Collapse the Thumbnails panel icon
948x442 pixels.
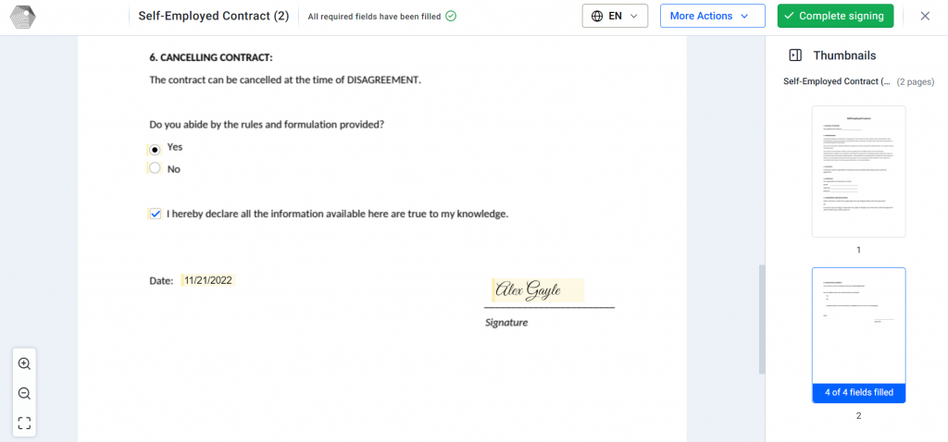795,55
